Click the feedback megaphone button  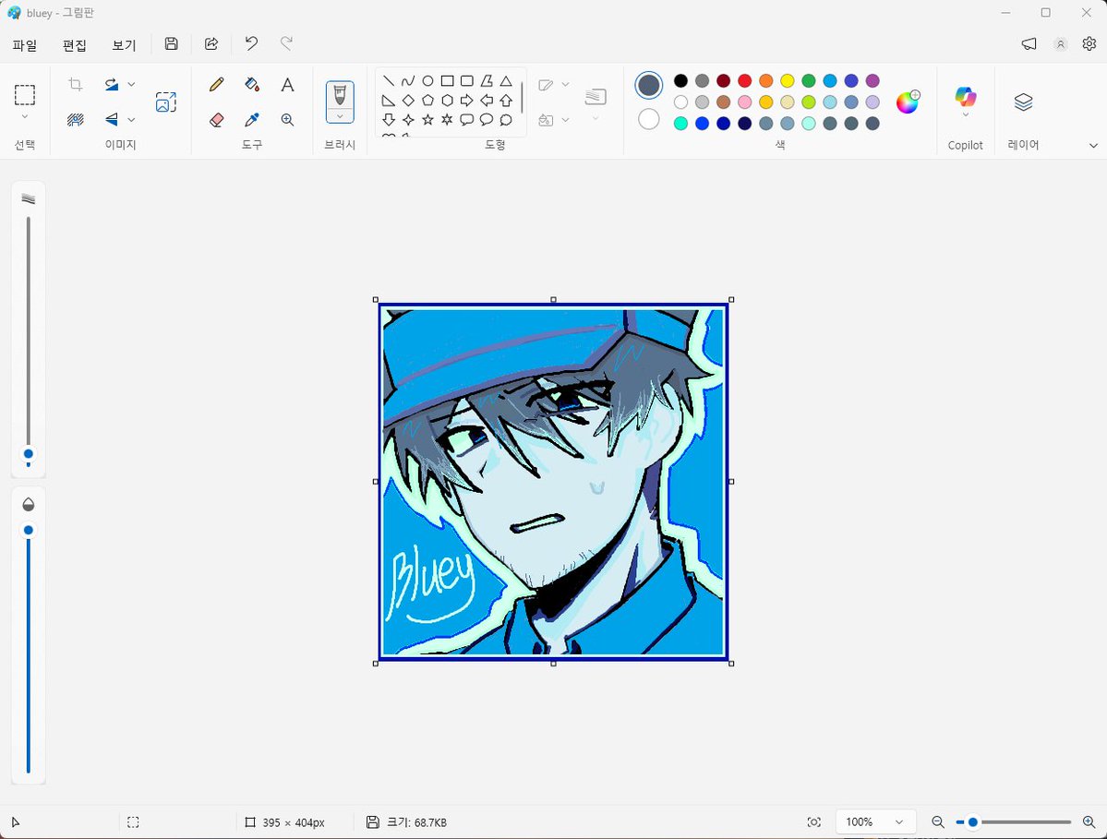[x=1029, y=43]
